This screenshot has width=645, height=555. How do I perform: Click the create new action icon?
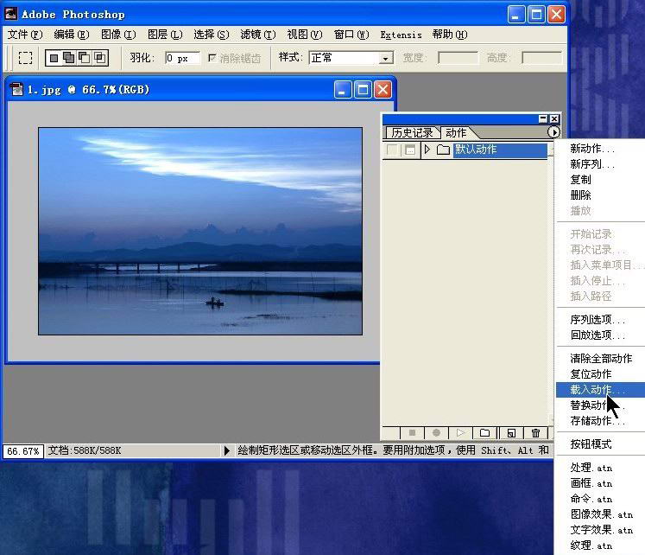[510, 433]
